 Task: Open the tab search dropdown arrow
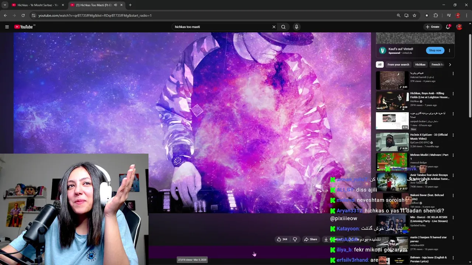pos(4,5)
